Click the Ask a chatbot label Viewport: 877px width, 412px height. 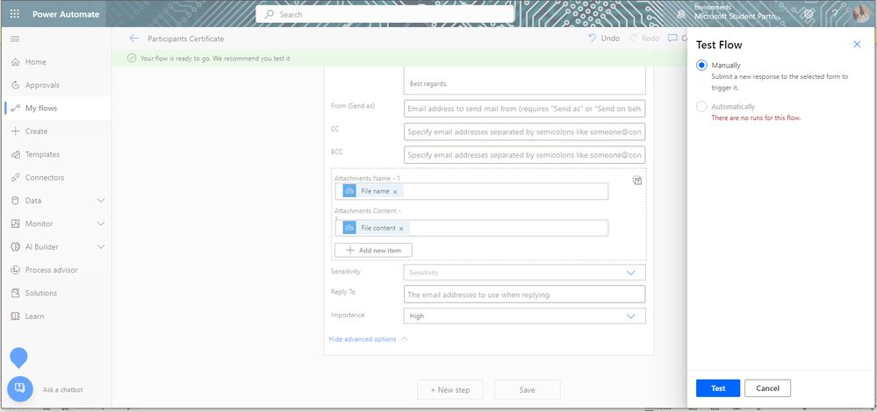coord(62,390)
